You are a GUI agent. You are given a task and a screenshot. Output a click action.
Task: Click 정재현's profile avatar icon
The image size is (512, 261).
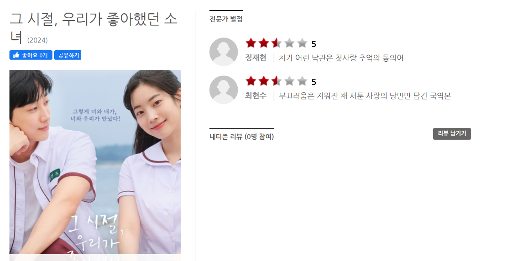(x=224, y=52)
